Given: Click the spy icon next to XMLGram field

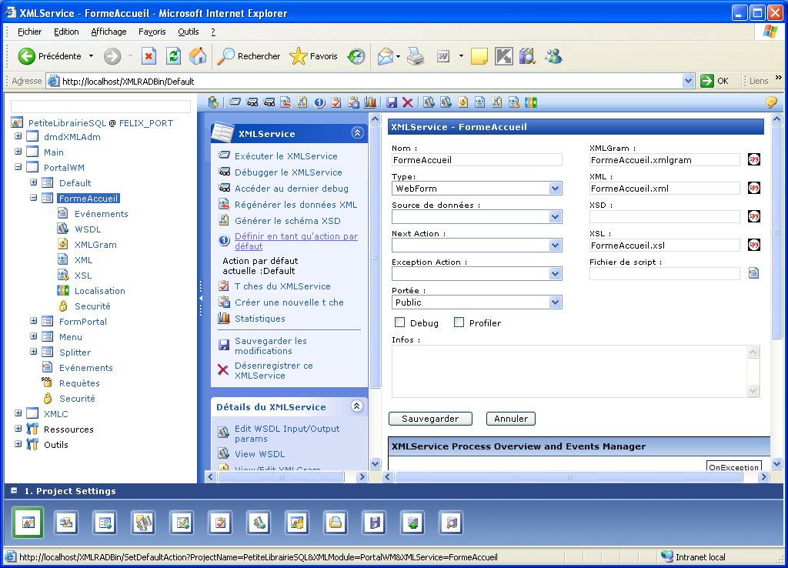Looking at the screenshot, I should (753, 160).
